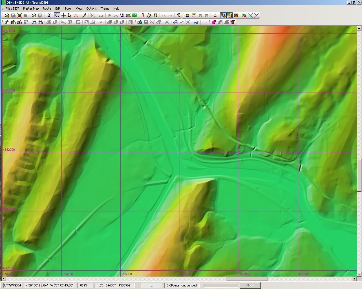Toggle the pressed shaded relief display button
The image size is (362, 289).
(x=229, y=16)
